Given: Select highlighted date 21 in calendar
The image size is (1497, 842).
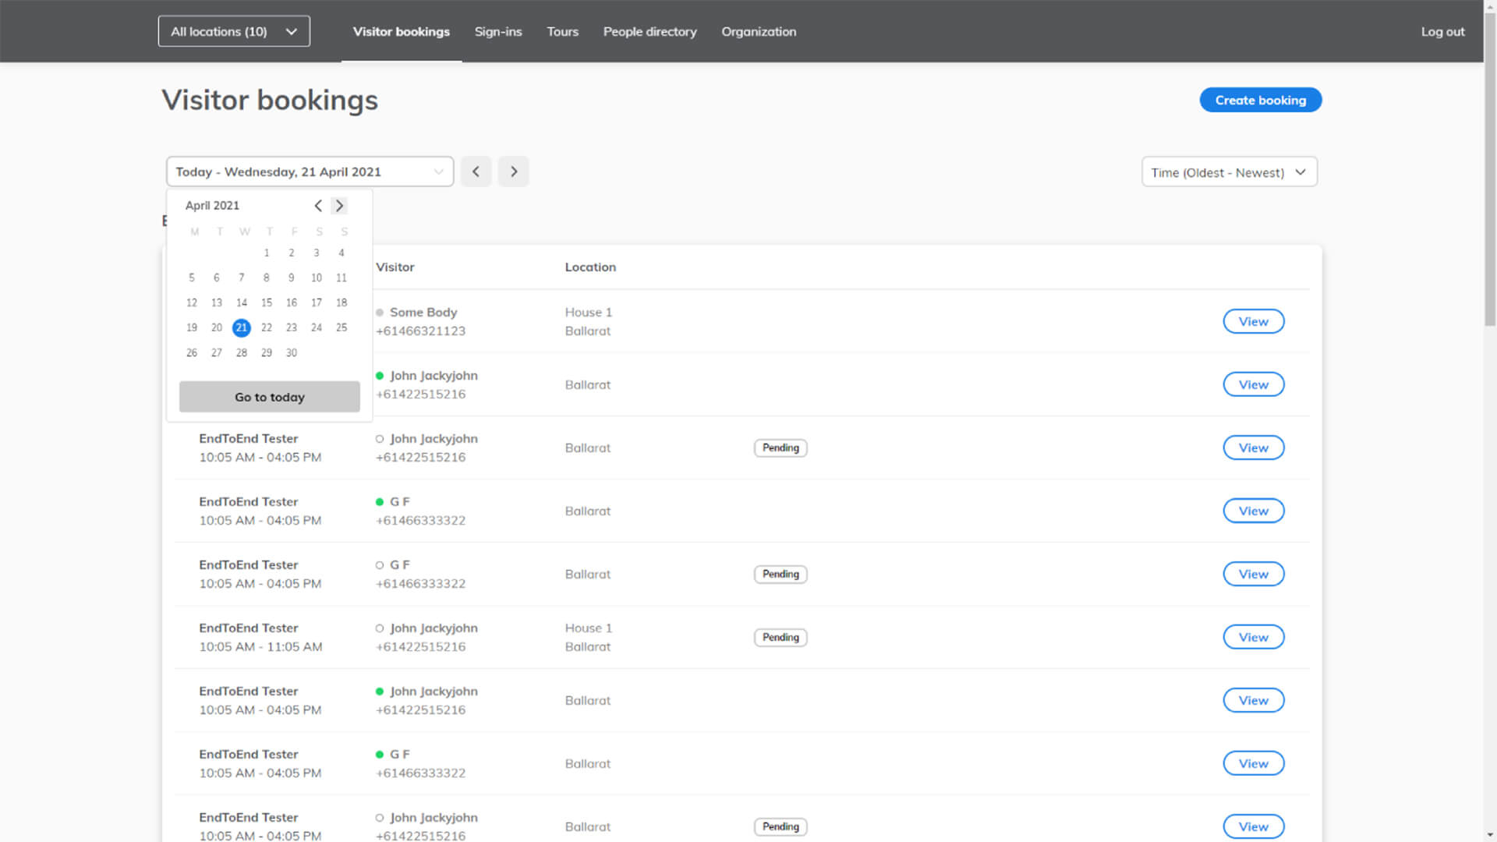Looking at the screenshot, I should 242,327.
